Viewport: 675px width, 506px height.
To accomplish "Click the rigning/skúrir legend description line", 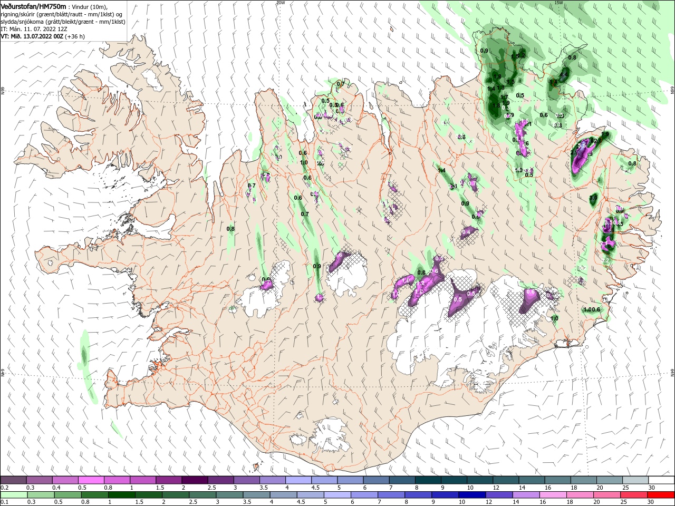I will pyautogui.click(x=62, y=14).
